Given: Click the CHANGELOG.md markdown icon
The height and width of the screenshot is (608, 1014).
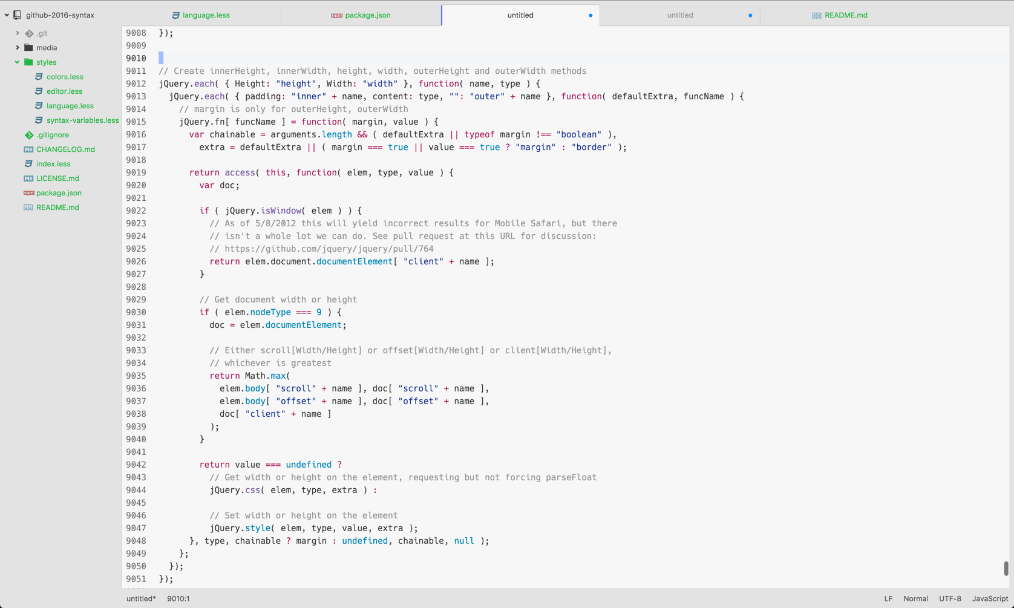Looking at the screenshot, I should [28, 149].
